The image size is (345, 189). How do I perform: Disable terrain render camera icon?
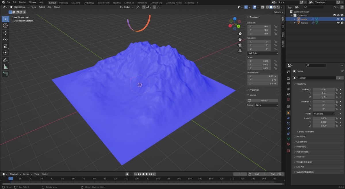tap(342, 23)
